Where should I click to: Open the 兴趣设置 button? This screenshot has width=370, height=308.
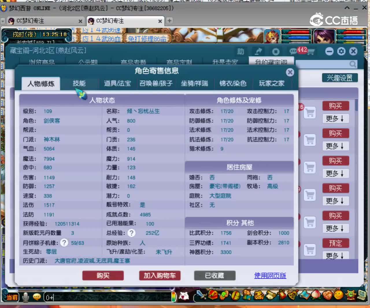click(x=340, y=78)
